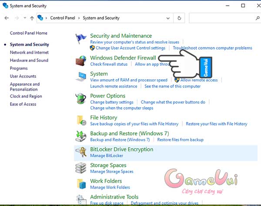Click Launch remote assistance
The height and width of the screenshot is (206, 261).
pos(114,86)
